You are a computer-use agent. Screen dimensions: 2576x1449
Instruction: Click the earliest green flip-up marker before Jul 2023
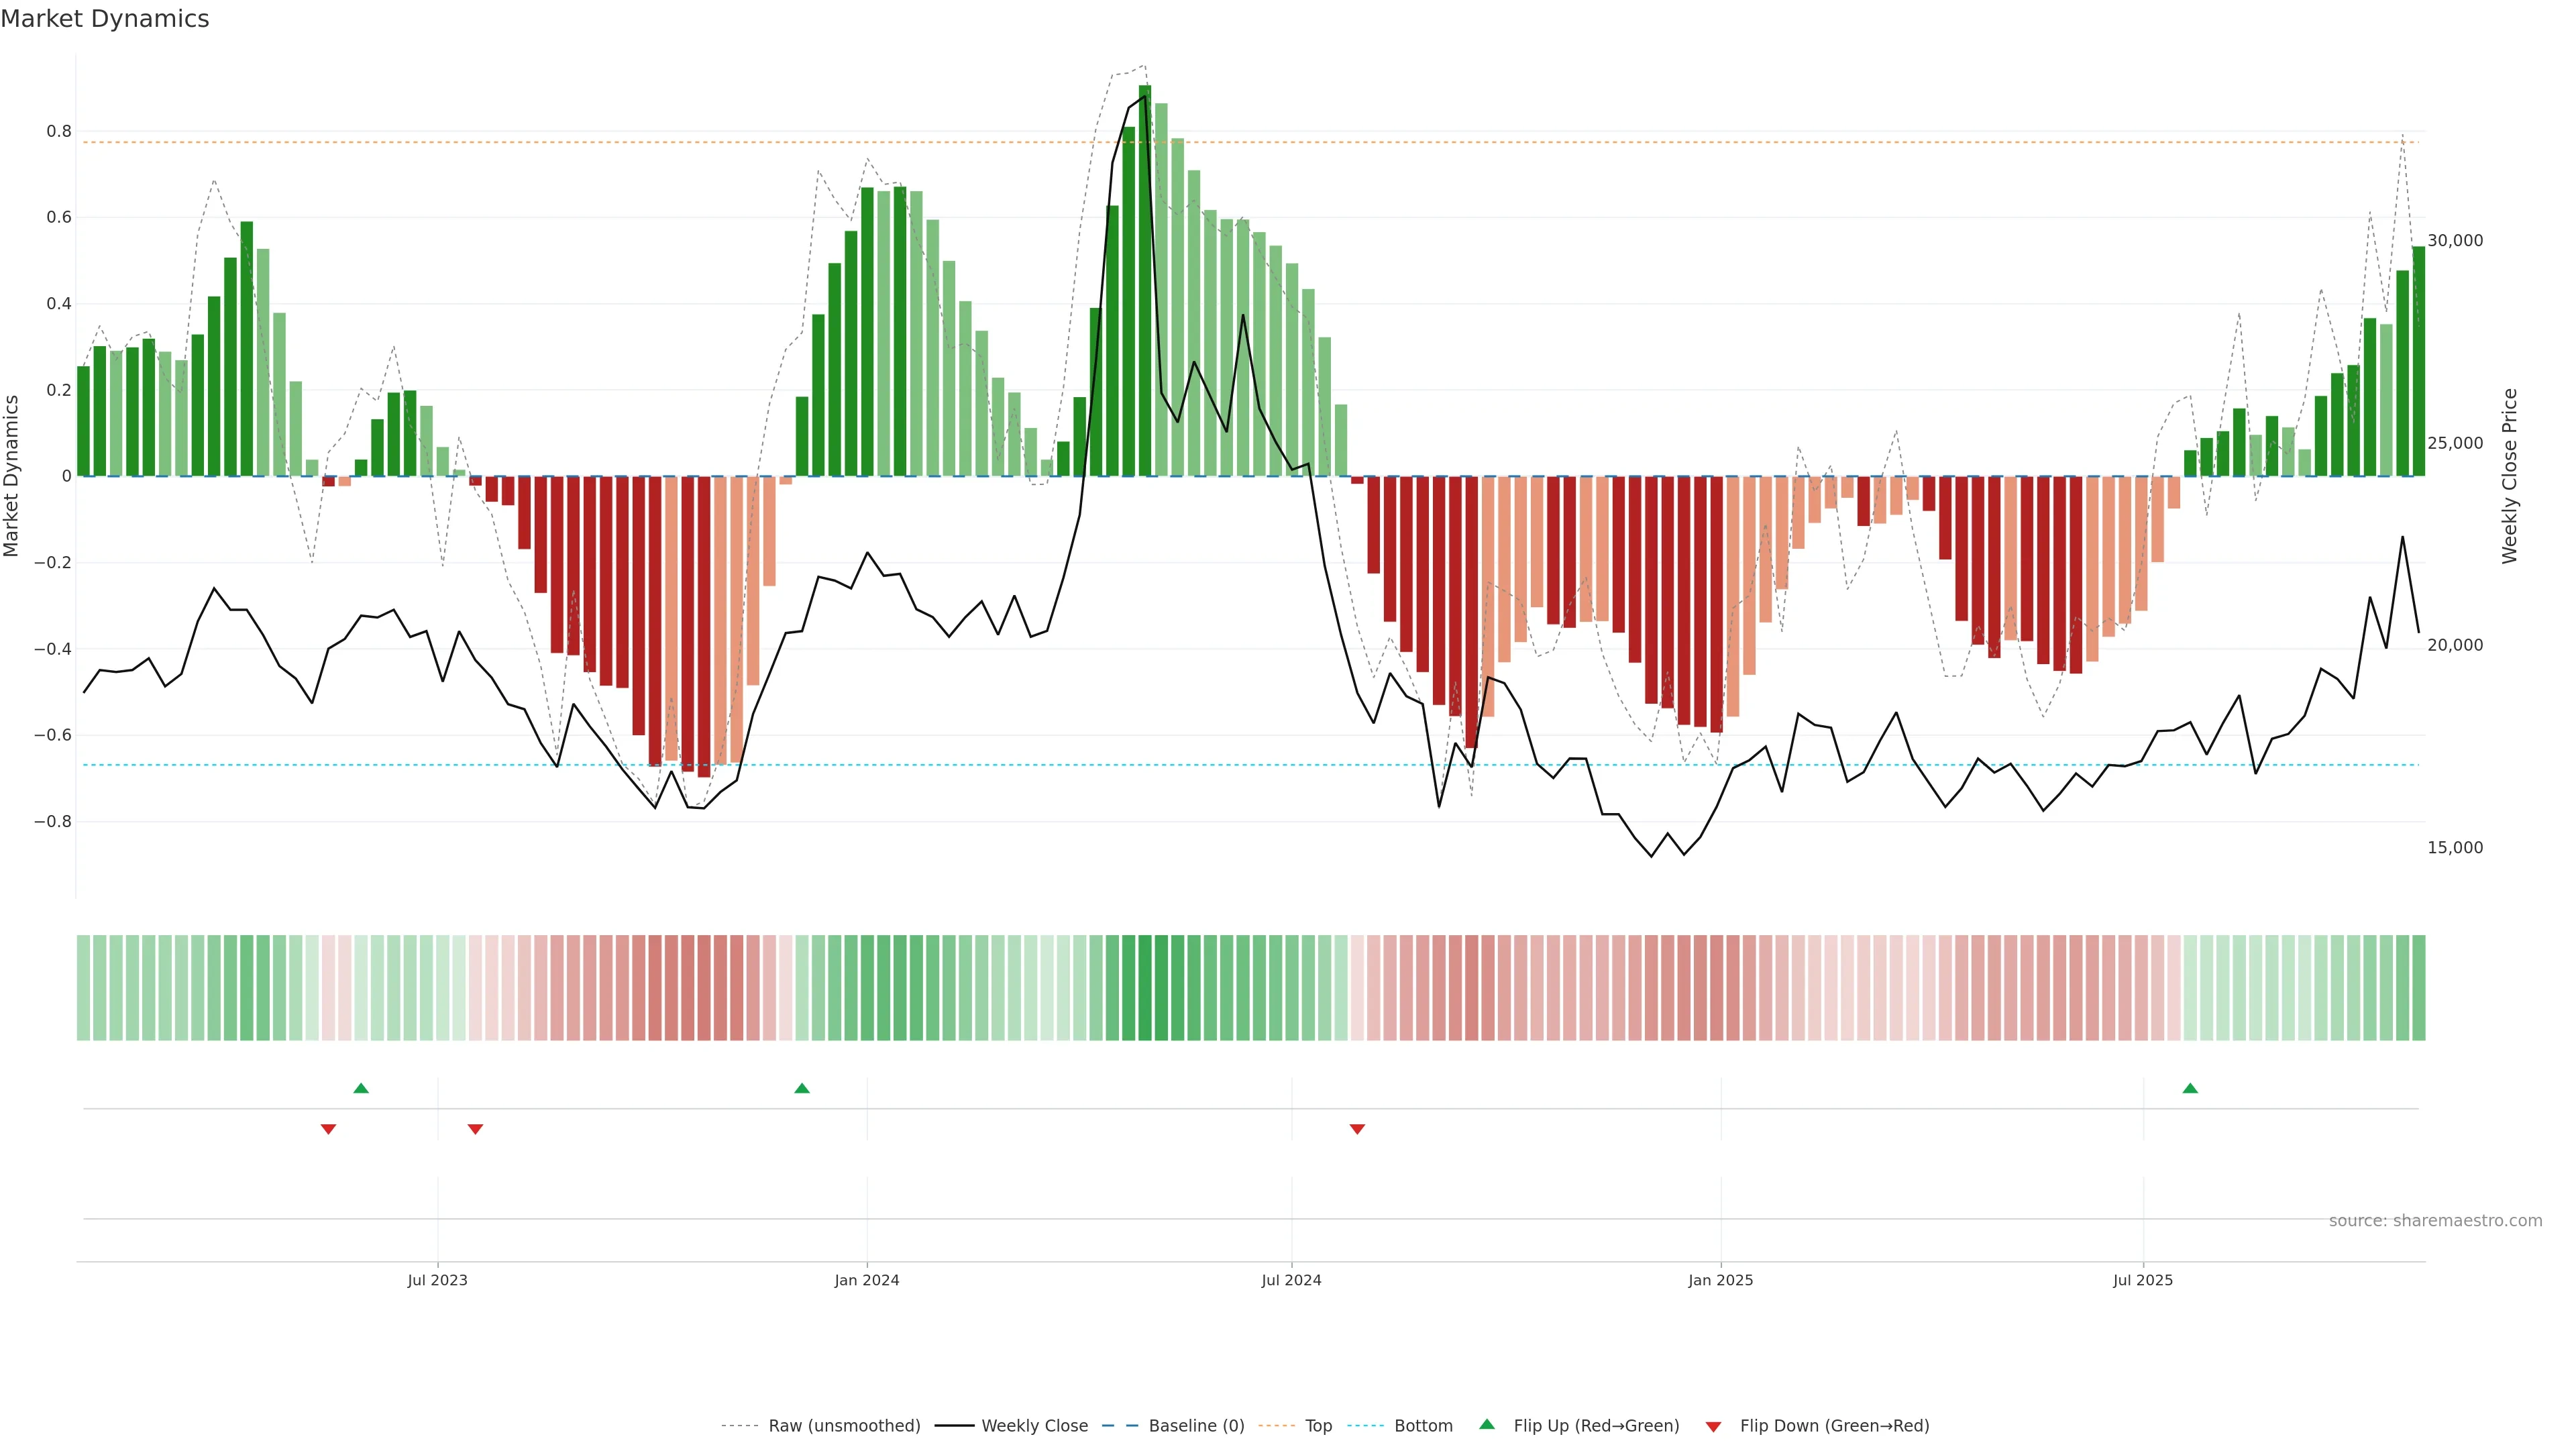361,1088
